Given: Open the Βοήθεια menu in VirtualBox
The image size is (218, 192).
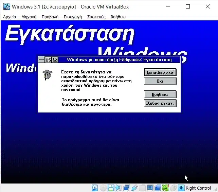Looking at the screenshot, I should (x=118, y=17).
